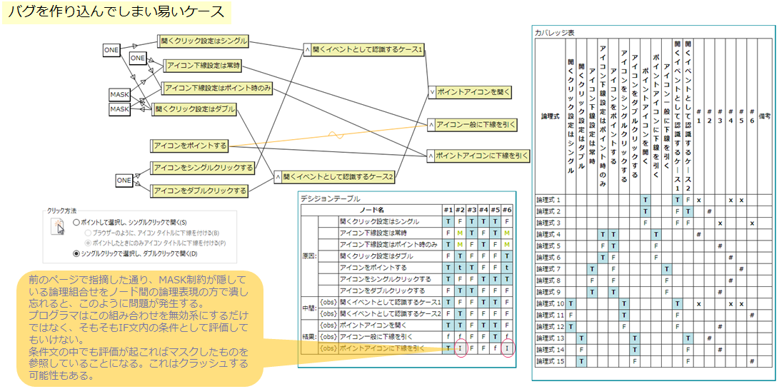Select graph node 開くイベントとして認識するケース2
Image resolution: width=779 pixels, height=389 pixels.
pyautogui.click(x=336, y=176)
